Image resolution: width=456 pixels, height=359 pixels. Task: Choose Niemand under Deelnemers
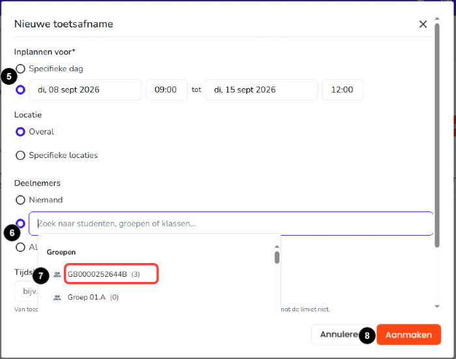20,200
